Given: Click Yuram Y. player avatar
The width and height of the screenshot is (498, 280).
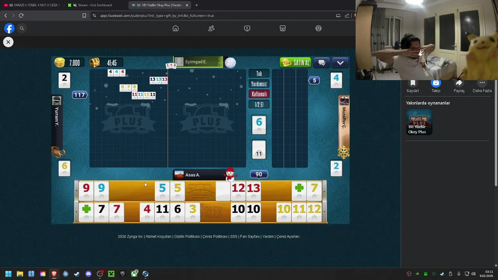Looking at the screenshot, I should click(56, 101).
